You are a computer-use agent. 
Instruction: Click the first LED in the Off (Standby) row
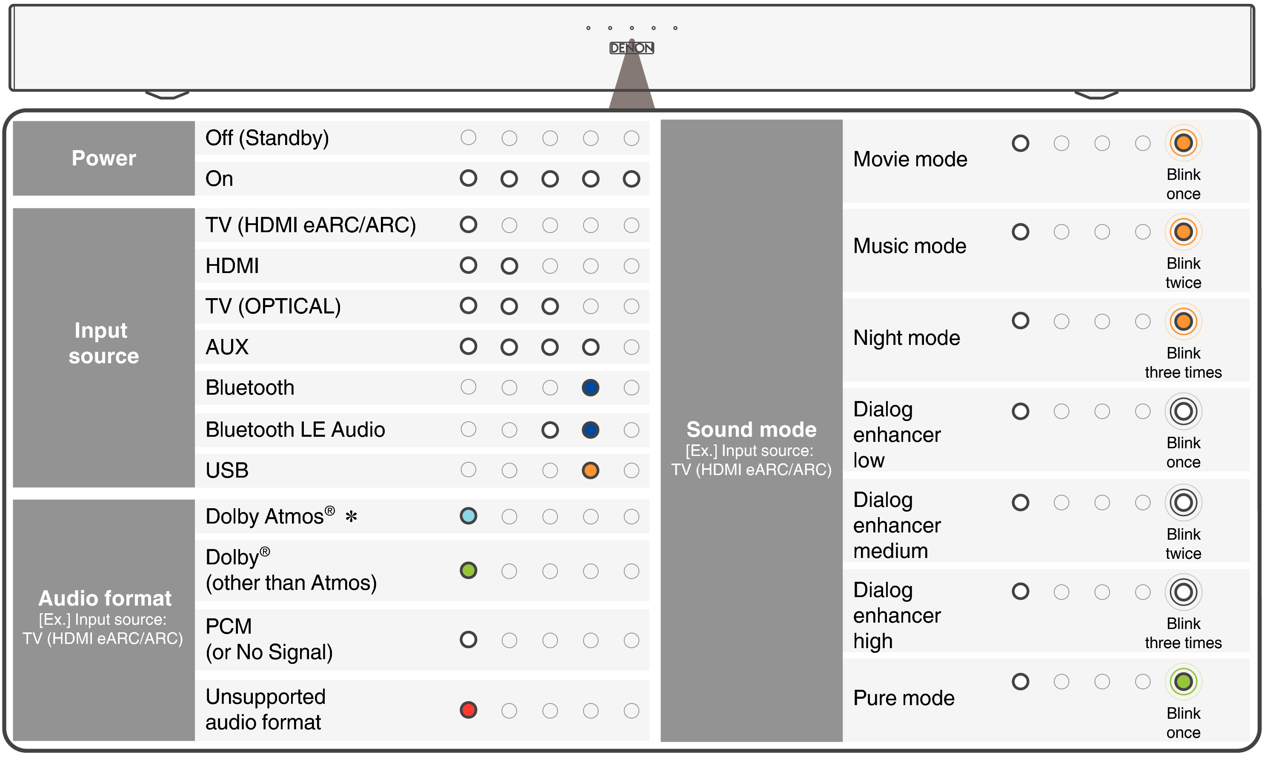[468, 137]
